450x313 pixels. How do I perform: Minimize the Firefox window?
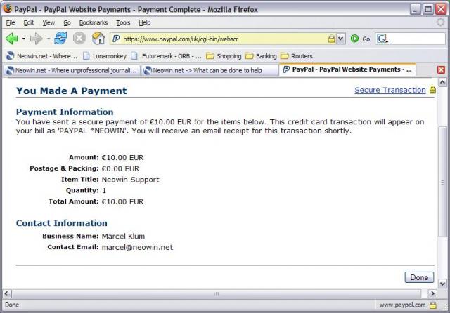click(415, 9)
